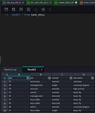Open the education column filter dropdown
Viewport: 95px width, 113px height.
[x=93, y=78]
